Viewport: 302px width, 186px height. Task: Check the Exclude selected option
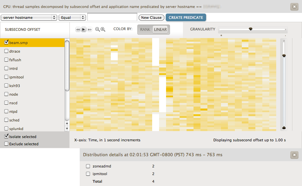[6, 144]
